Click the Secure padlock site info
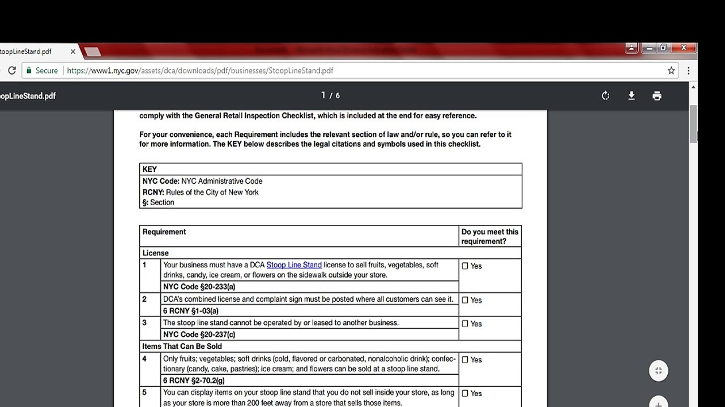This screenshot has height=407, width=725. point(42,71)
